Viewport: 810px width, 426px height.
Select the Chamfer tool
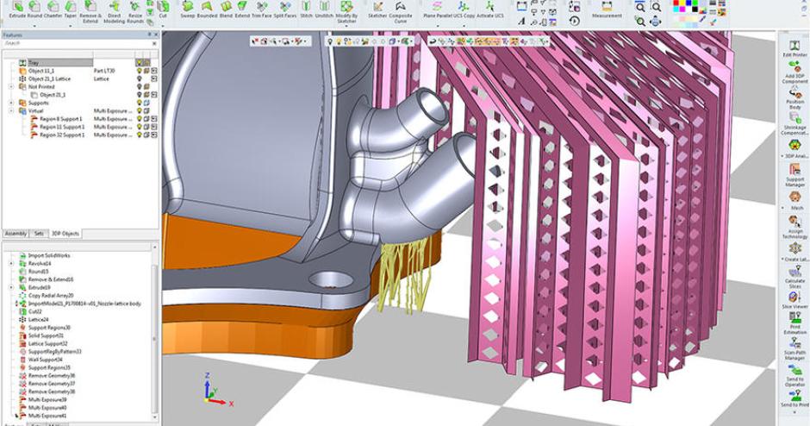53,9
